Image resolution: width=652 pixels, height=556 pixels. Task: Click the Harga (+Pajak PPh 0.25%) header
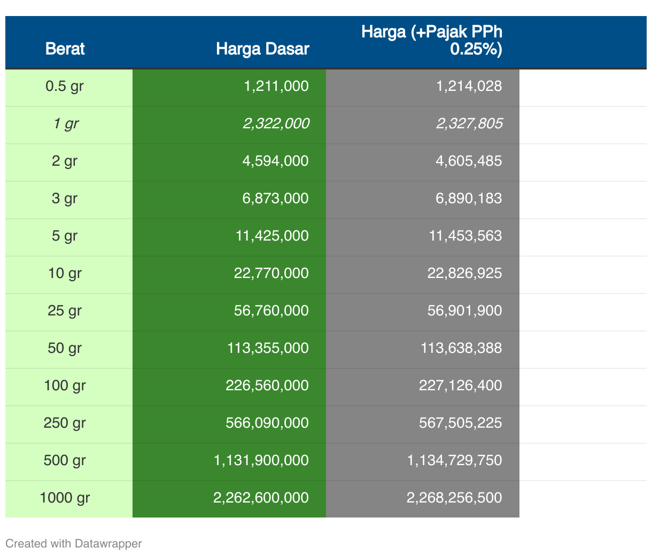coord(432,40)
